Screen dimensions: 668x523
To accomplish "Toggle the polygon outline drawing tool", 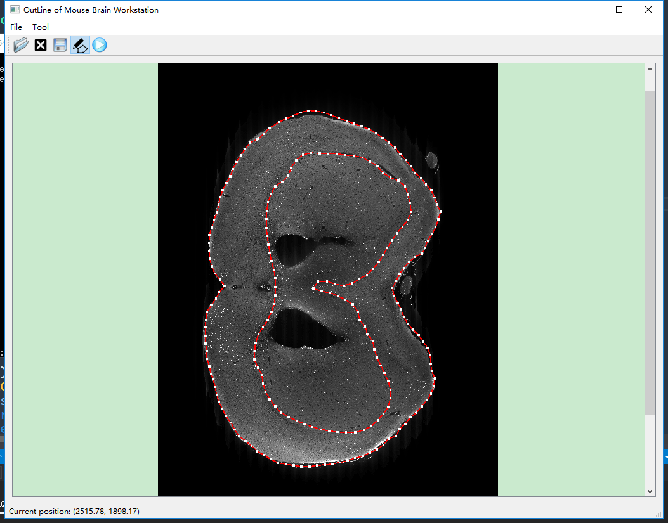I will pyautogui.click(x=80, y=45).
